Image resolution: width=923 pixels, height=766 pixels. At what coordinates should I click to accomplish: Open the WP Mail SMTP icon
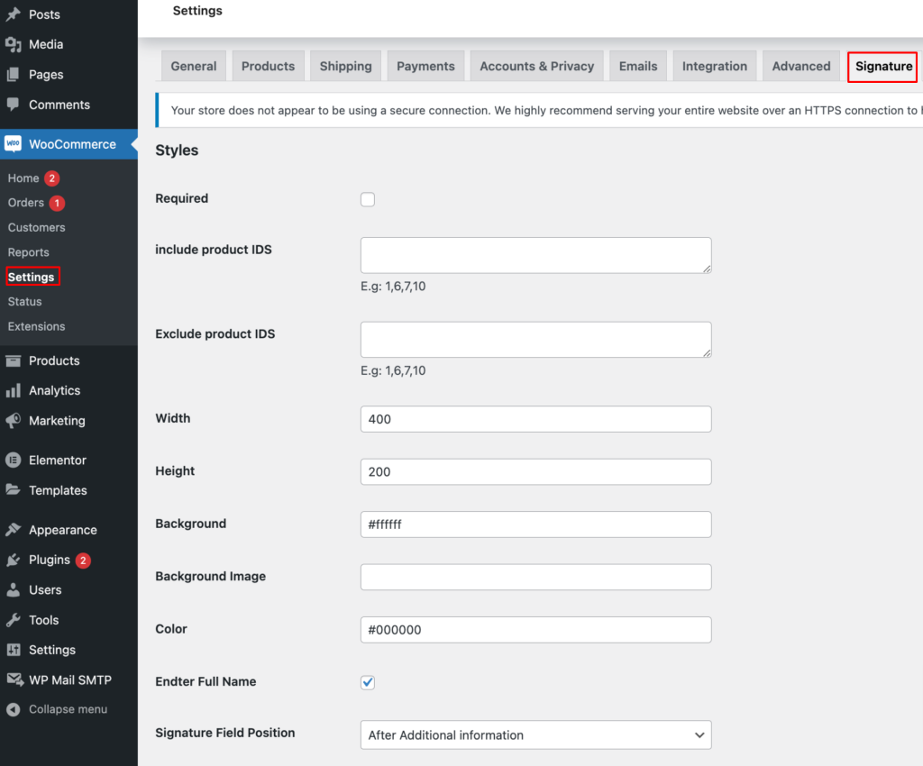click(x=13, y=679)
